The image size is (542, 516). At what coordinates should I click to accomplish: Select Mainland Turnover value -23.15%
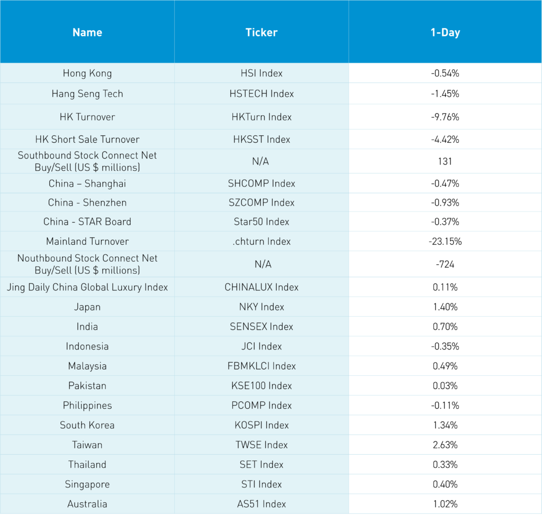tap(445, 242)
